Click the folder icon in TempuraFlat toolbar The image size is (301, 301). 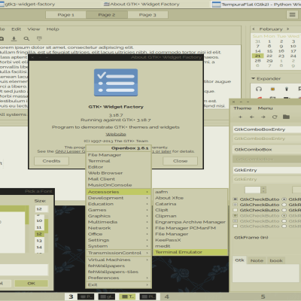[x=286, y=117]
